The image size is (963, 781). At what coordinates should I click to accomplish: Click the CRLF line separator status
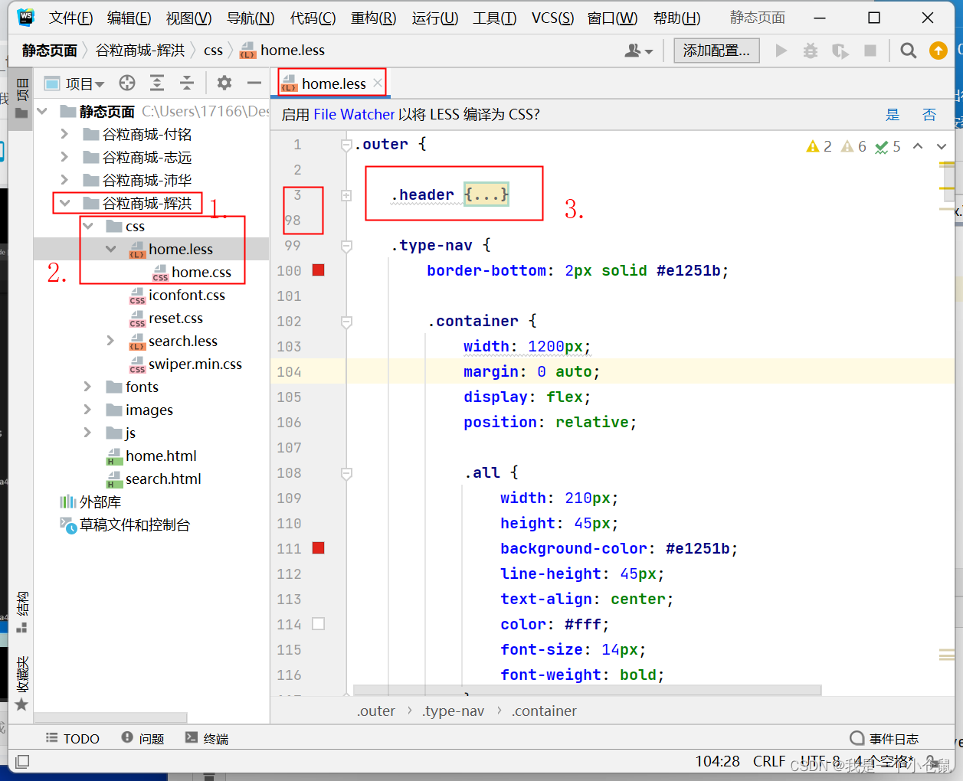click(x=768, y=761)
